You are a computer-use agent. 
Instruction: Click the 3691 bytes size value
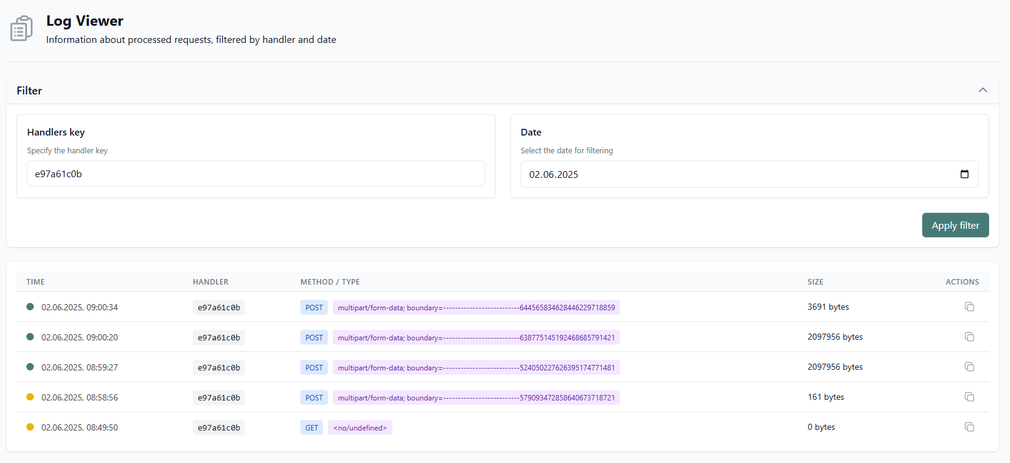(x=828, y=307)
